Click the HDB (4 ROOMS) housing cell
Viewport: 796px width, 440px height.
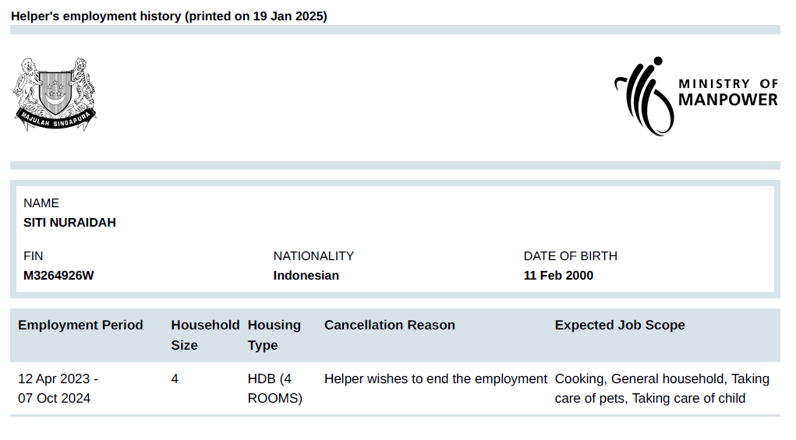click(x=274, y=389)
